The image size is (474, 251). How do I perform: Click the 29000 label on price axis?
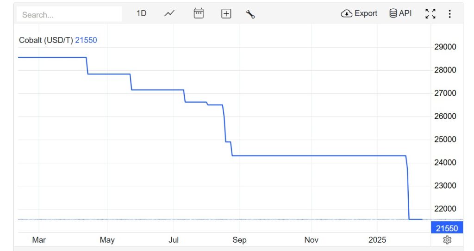[x=444, y=47]
